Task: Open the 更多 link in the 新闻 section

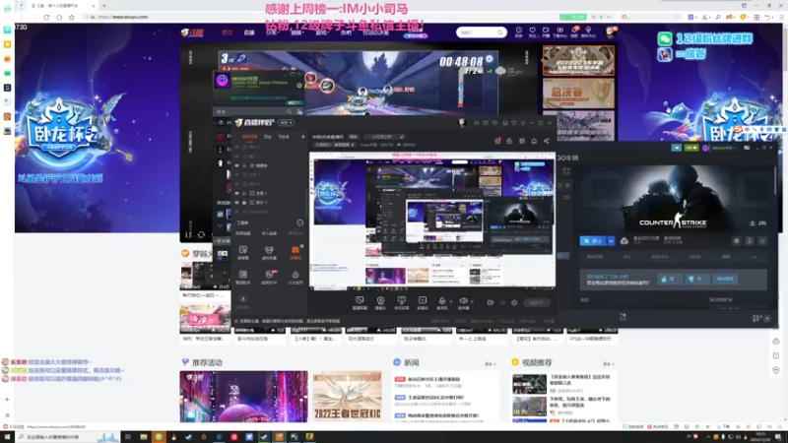Action: [490, 363]
